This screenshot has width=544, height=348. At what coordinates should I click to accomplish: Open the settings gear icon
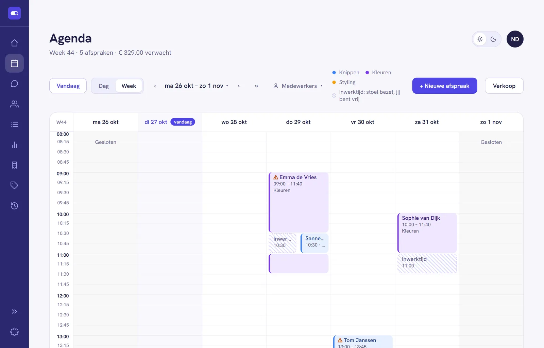pyautogui.click(x=14, y=332)
